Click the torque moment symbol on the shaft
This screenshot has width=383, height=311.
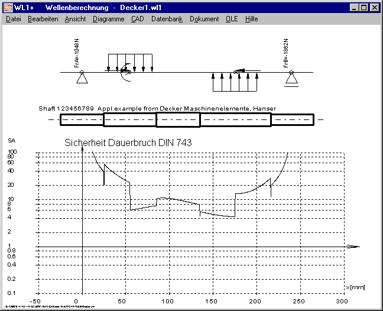pyautogui.click(x=125, y=74)
